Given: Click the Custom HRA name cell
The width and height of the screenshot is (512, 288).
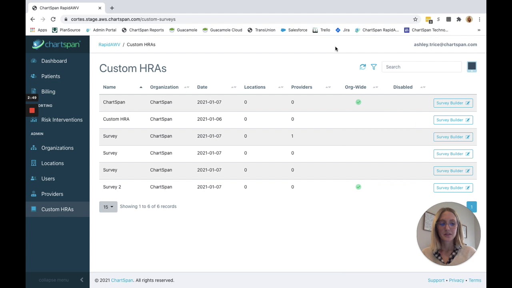Looking at the screenshot, I should 116,119.
